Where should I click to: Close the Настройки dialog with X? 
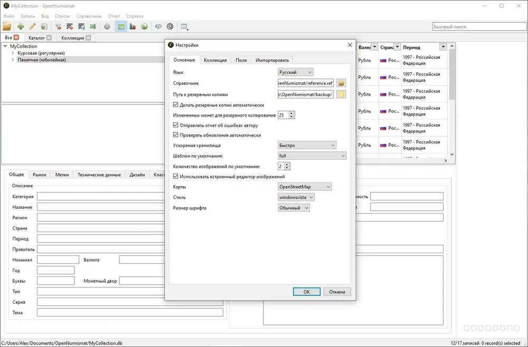click(x=350, y=45)
